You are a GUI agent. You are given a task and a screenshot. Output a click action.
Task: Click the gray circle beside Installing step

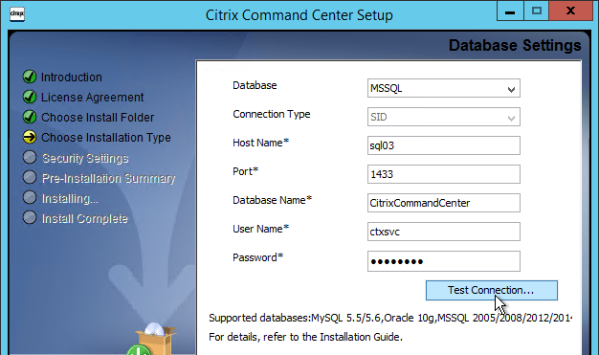30,197
